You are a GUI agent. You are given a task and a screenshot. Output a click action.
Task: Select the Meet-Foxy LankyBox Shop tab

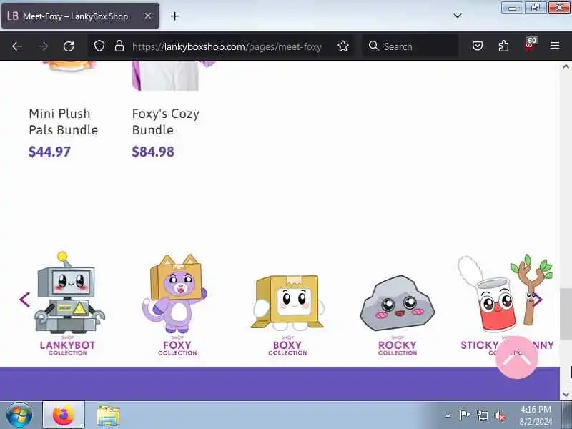[x=80, y=16]
